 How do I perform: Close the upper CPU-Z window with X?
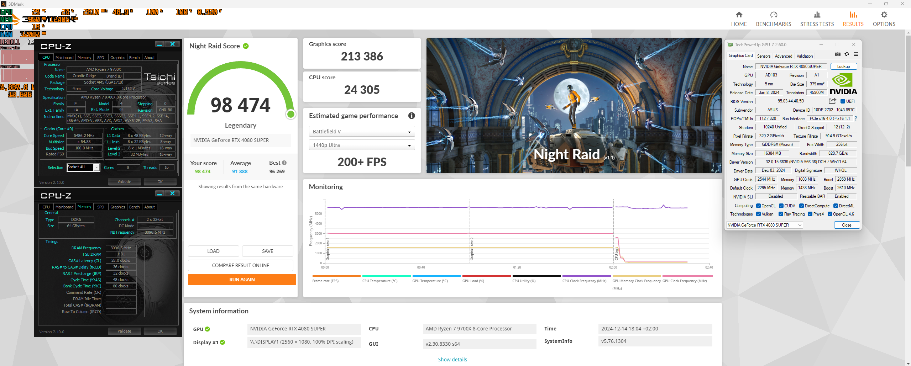tap(172, 44)
